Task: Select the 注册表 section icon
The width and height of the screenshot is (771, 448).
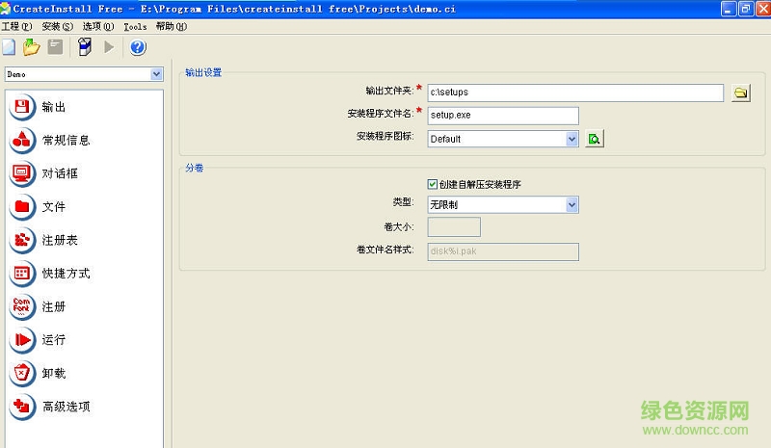Action: pos(22,240)
